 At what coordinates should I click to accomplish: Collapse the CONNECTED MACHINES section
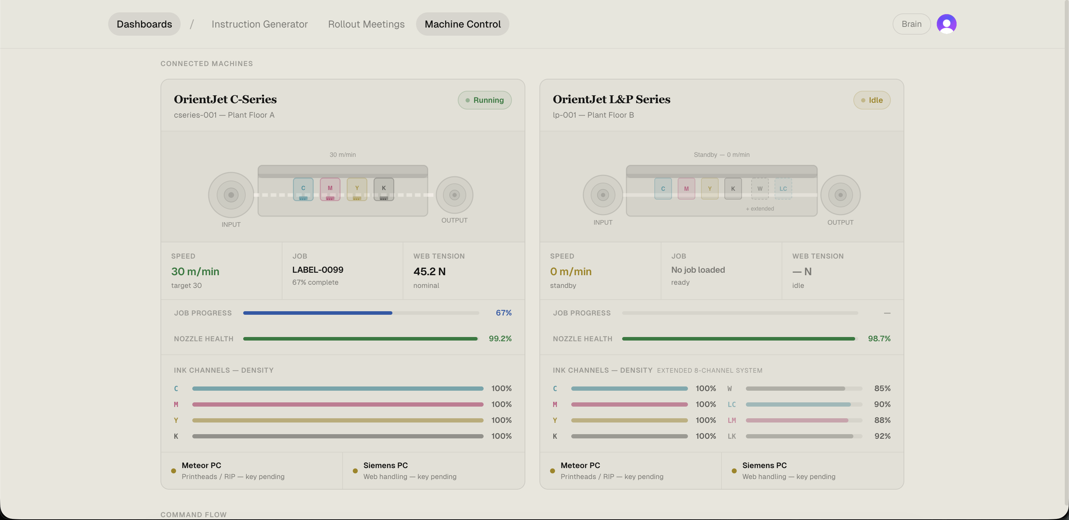click(206, 64)
